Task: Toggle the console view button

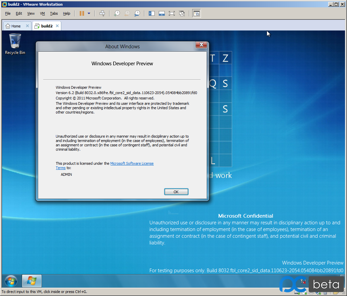Action: 197,13
